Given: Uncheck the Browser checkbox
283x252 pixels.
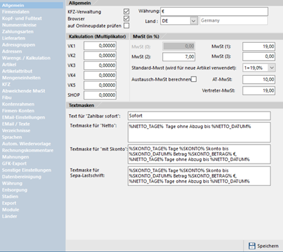Looking at the screenshot, I should tap(126, 18).
